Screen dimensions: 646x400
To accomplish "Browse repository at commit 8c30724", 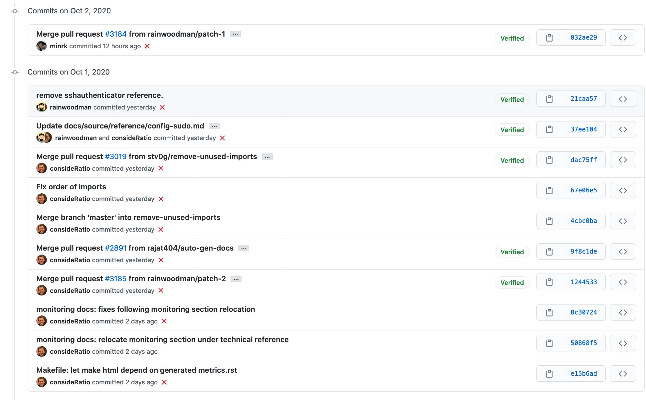I will coord(623,312).
